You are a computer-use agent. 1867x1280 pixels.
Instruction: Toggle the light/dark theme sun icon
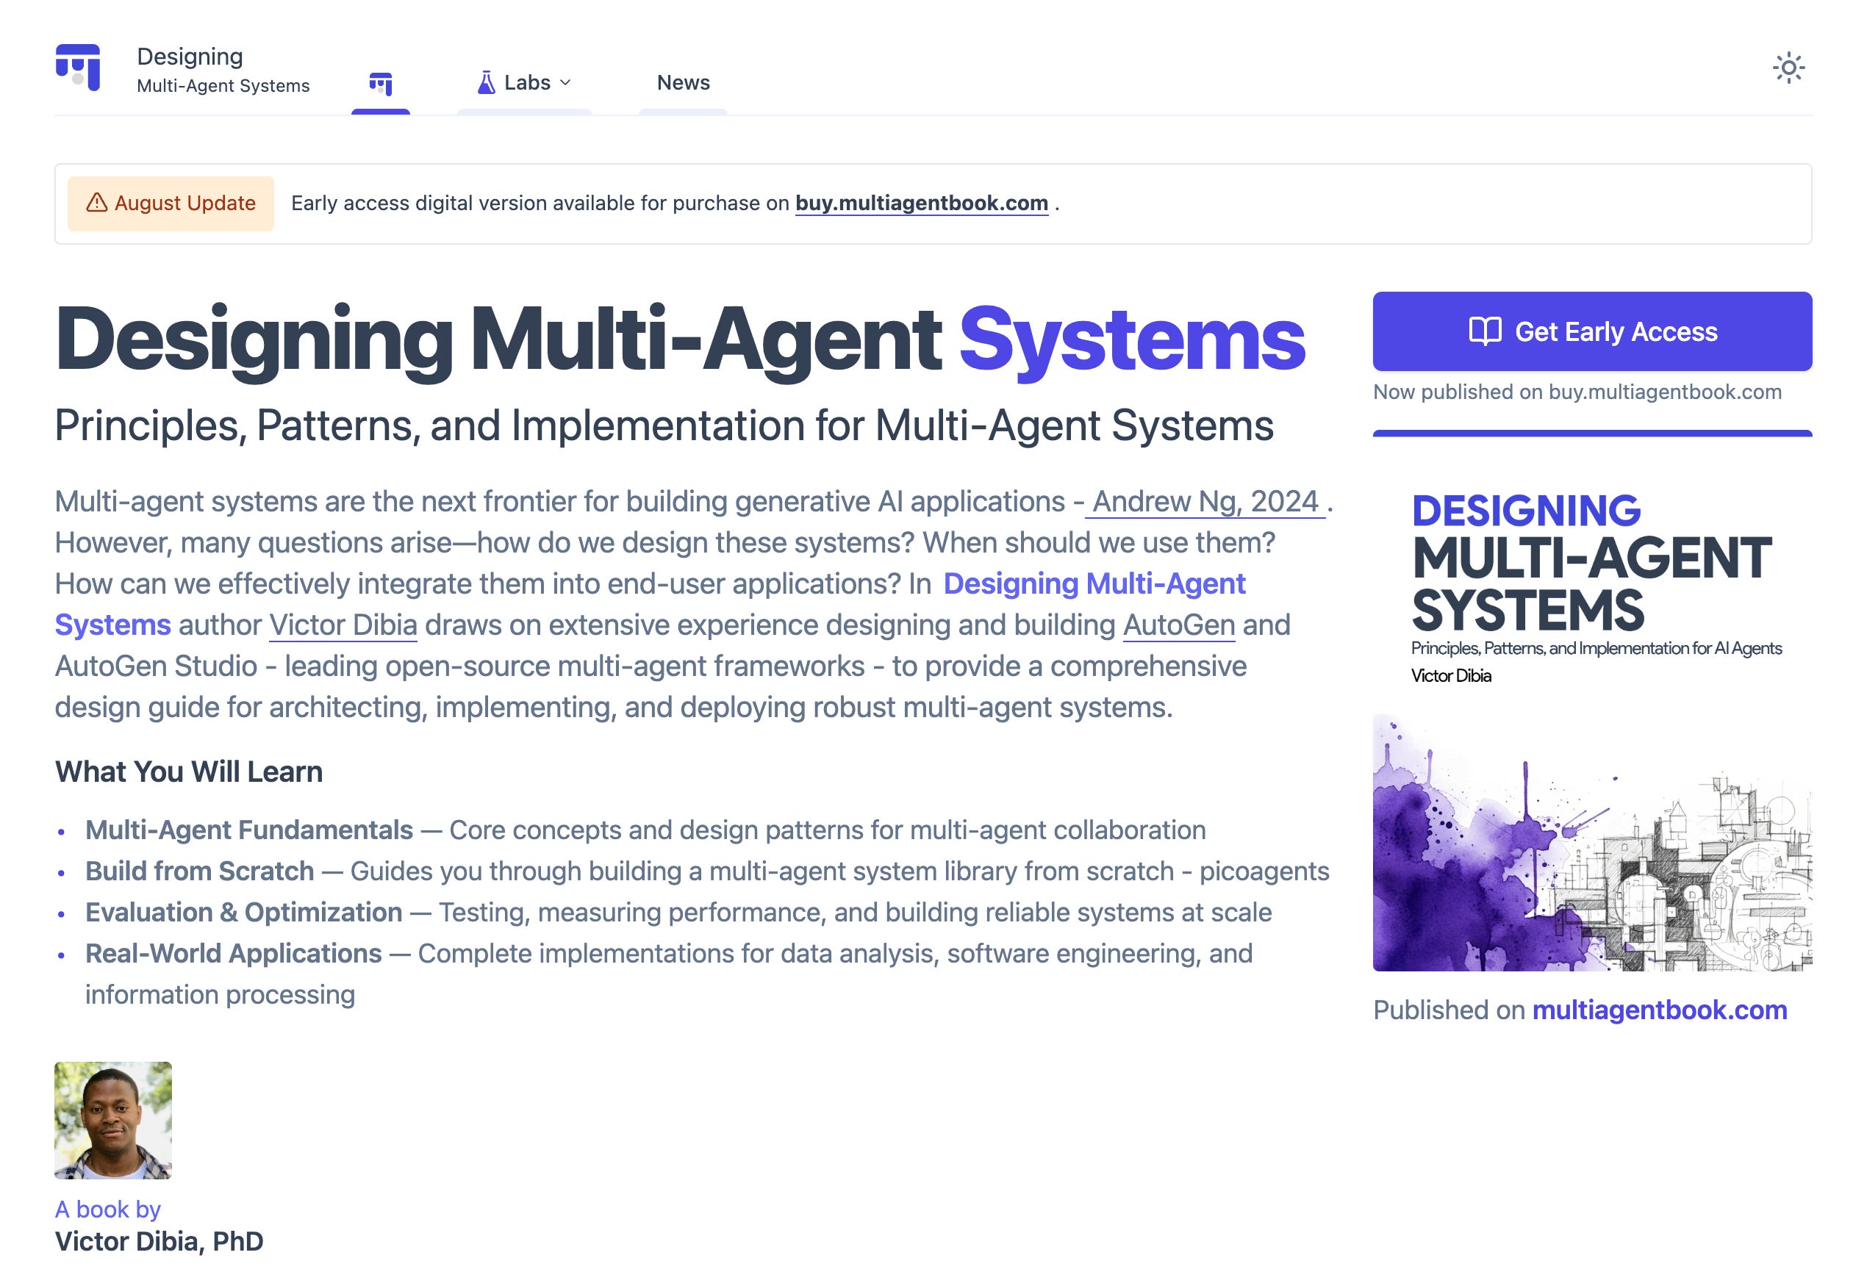pos(1788,68)
